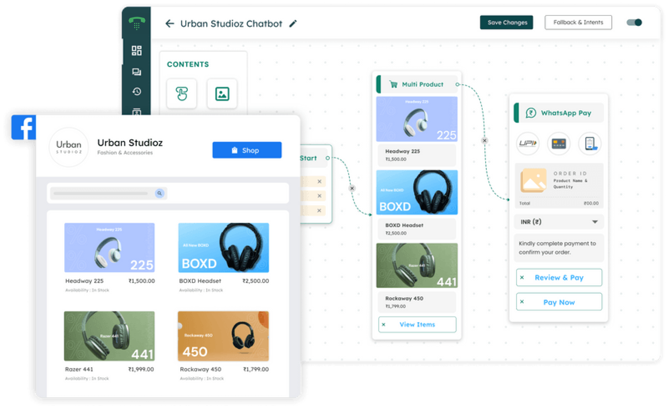Go back using the left arrow icon
This screenshot has height=409, width=668.
click(170, 24)
